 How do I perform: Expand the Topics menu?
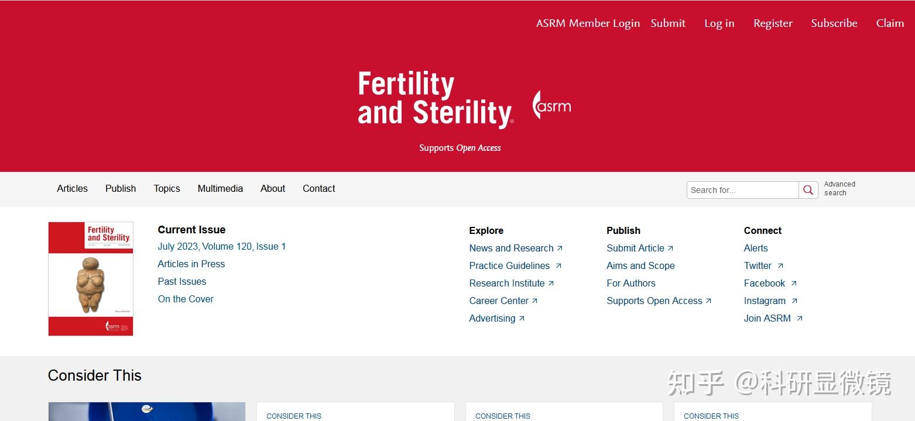pos(167,188)
